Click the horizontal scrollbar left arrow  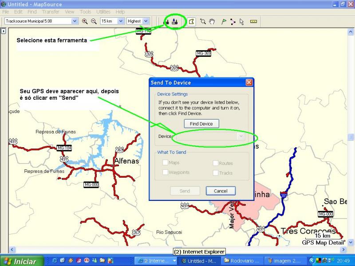[x=12, y=250]
